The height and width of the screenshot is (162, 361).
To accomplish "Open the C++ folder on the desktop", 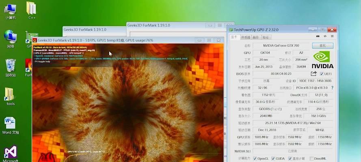I will [32, 11].
